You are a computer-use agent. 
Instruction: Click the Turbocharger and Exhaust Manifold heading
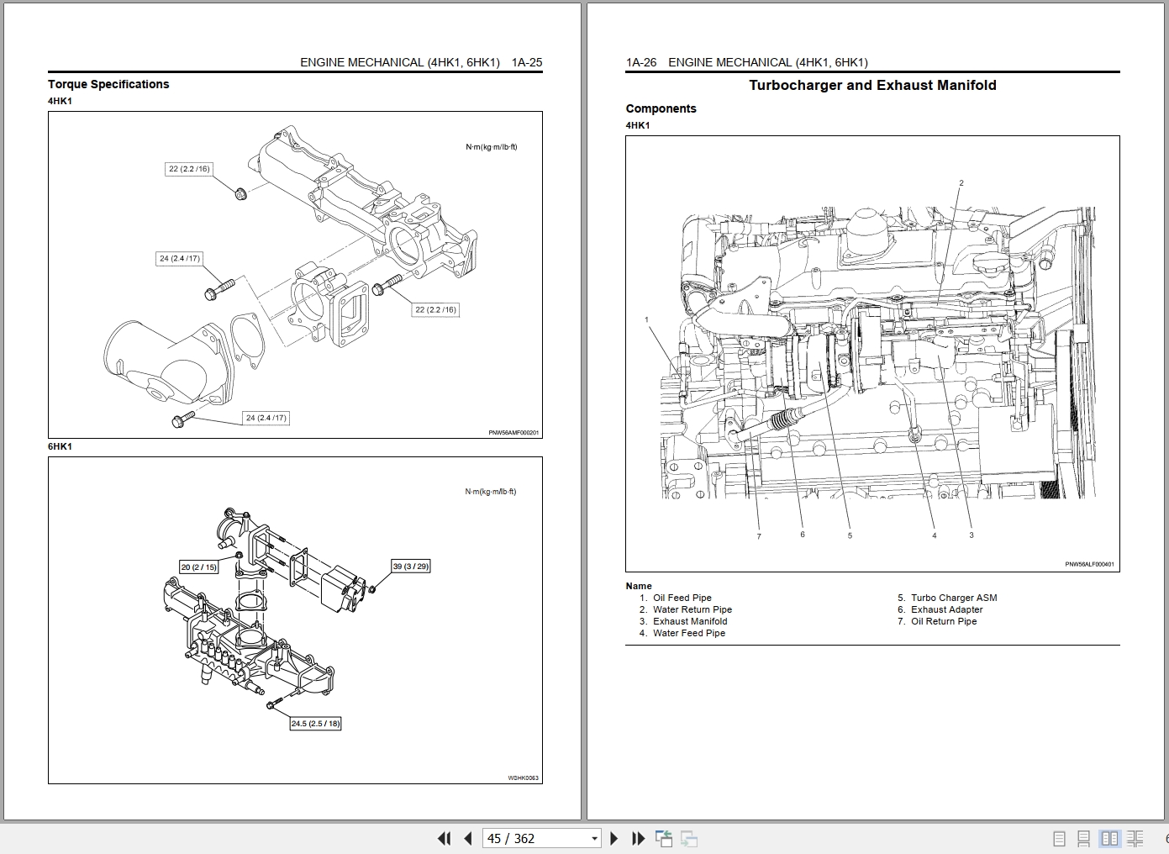pos(873,85)
